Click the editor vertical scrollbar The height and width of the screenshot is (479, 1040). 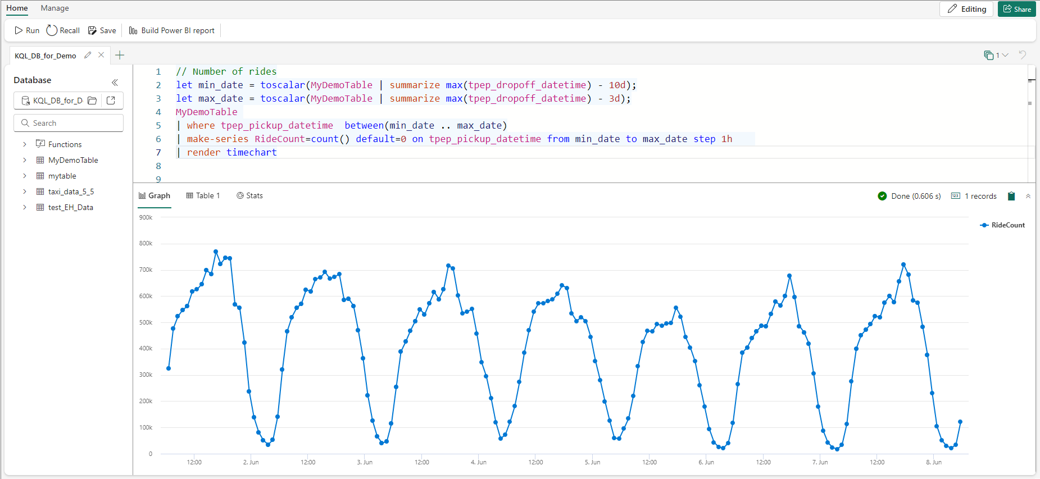coord(1031,124)
